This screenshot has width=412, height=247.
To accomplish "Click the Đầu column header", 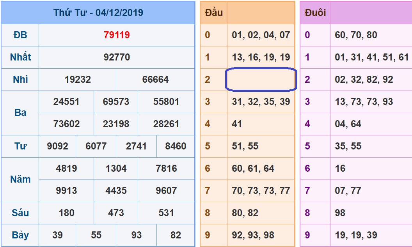I will [214, 13].
